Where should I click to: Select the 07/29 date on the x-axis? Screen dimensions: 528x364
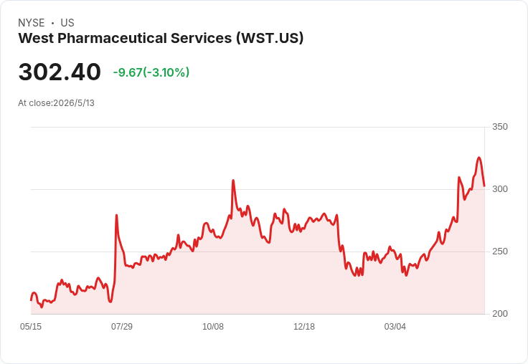click(x=122, y=326)
